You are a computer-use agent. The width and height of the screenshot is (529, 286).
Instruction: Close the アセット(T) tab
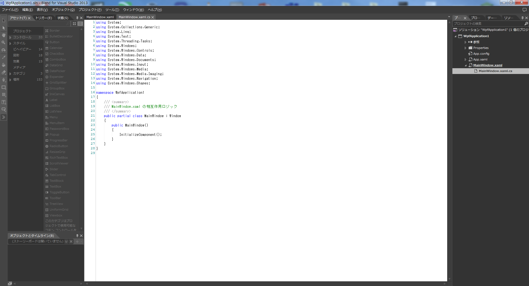click(29, 18)
